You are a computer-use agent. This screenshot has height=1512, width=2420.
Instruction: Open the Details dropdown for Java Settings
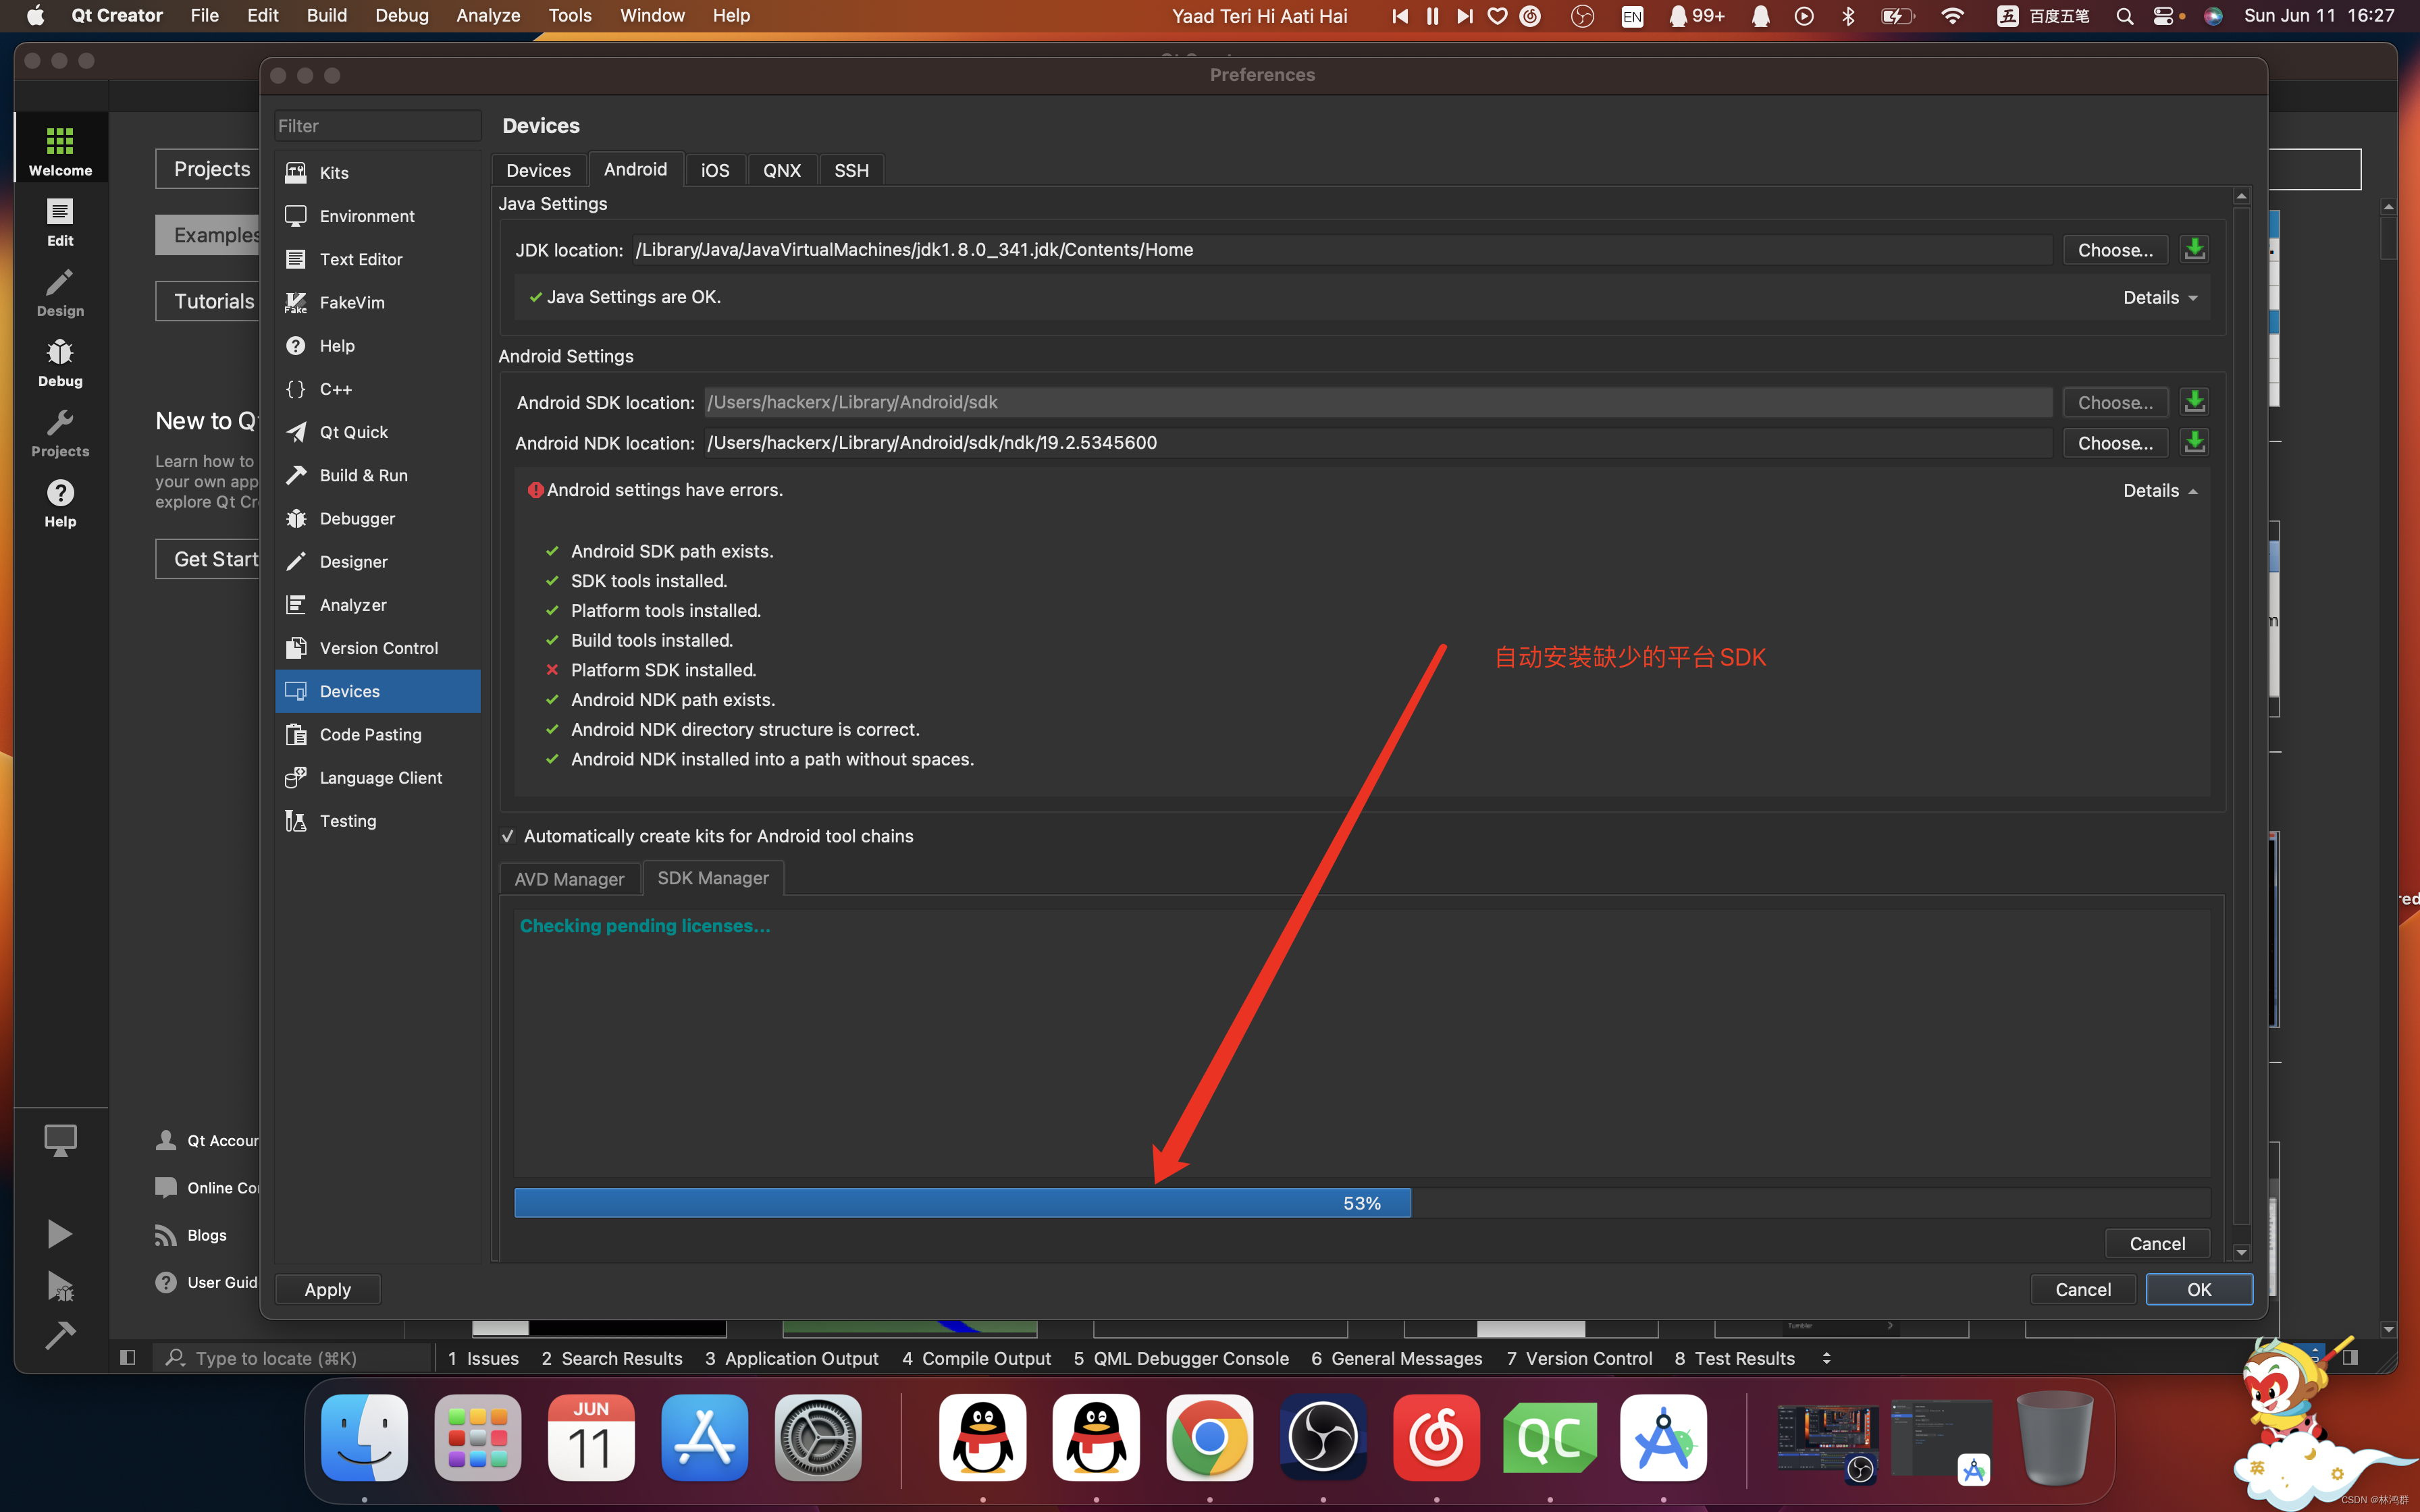pyautogui.click(x=2158, y=297)
